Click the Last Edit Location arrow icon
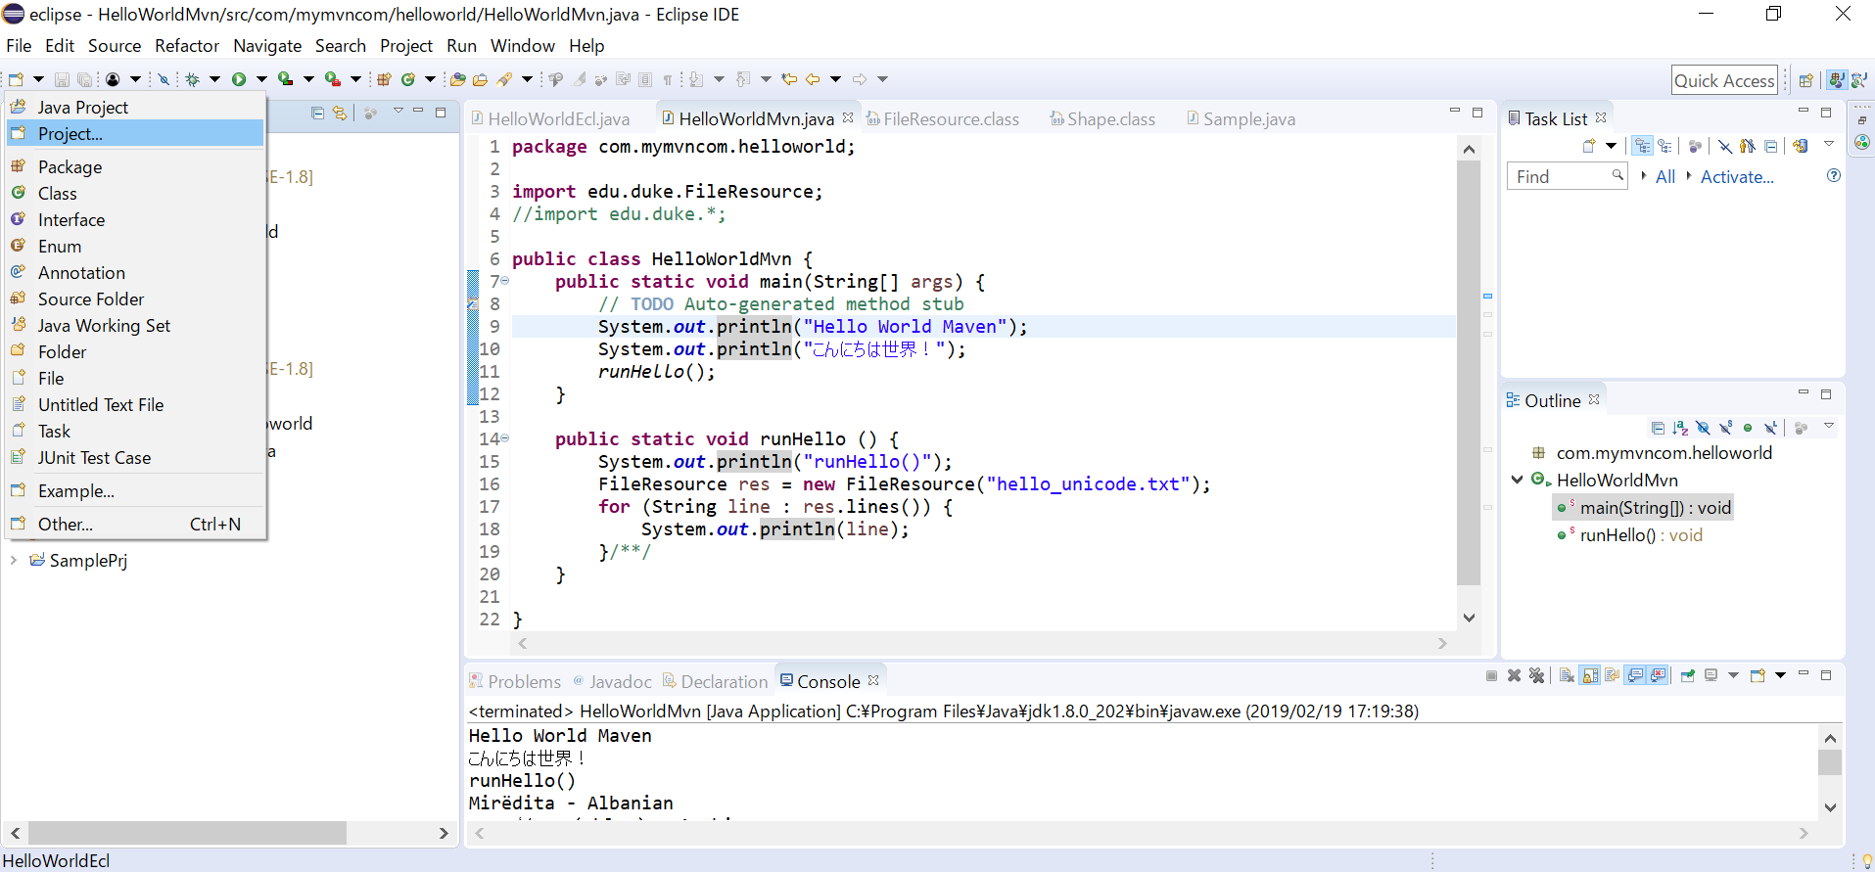1875x872 pixels. (x=788, y=79)
